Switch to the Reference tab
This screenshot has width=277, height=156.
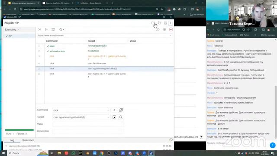click(x=28, y=140)
